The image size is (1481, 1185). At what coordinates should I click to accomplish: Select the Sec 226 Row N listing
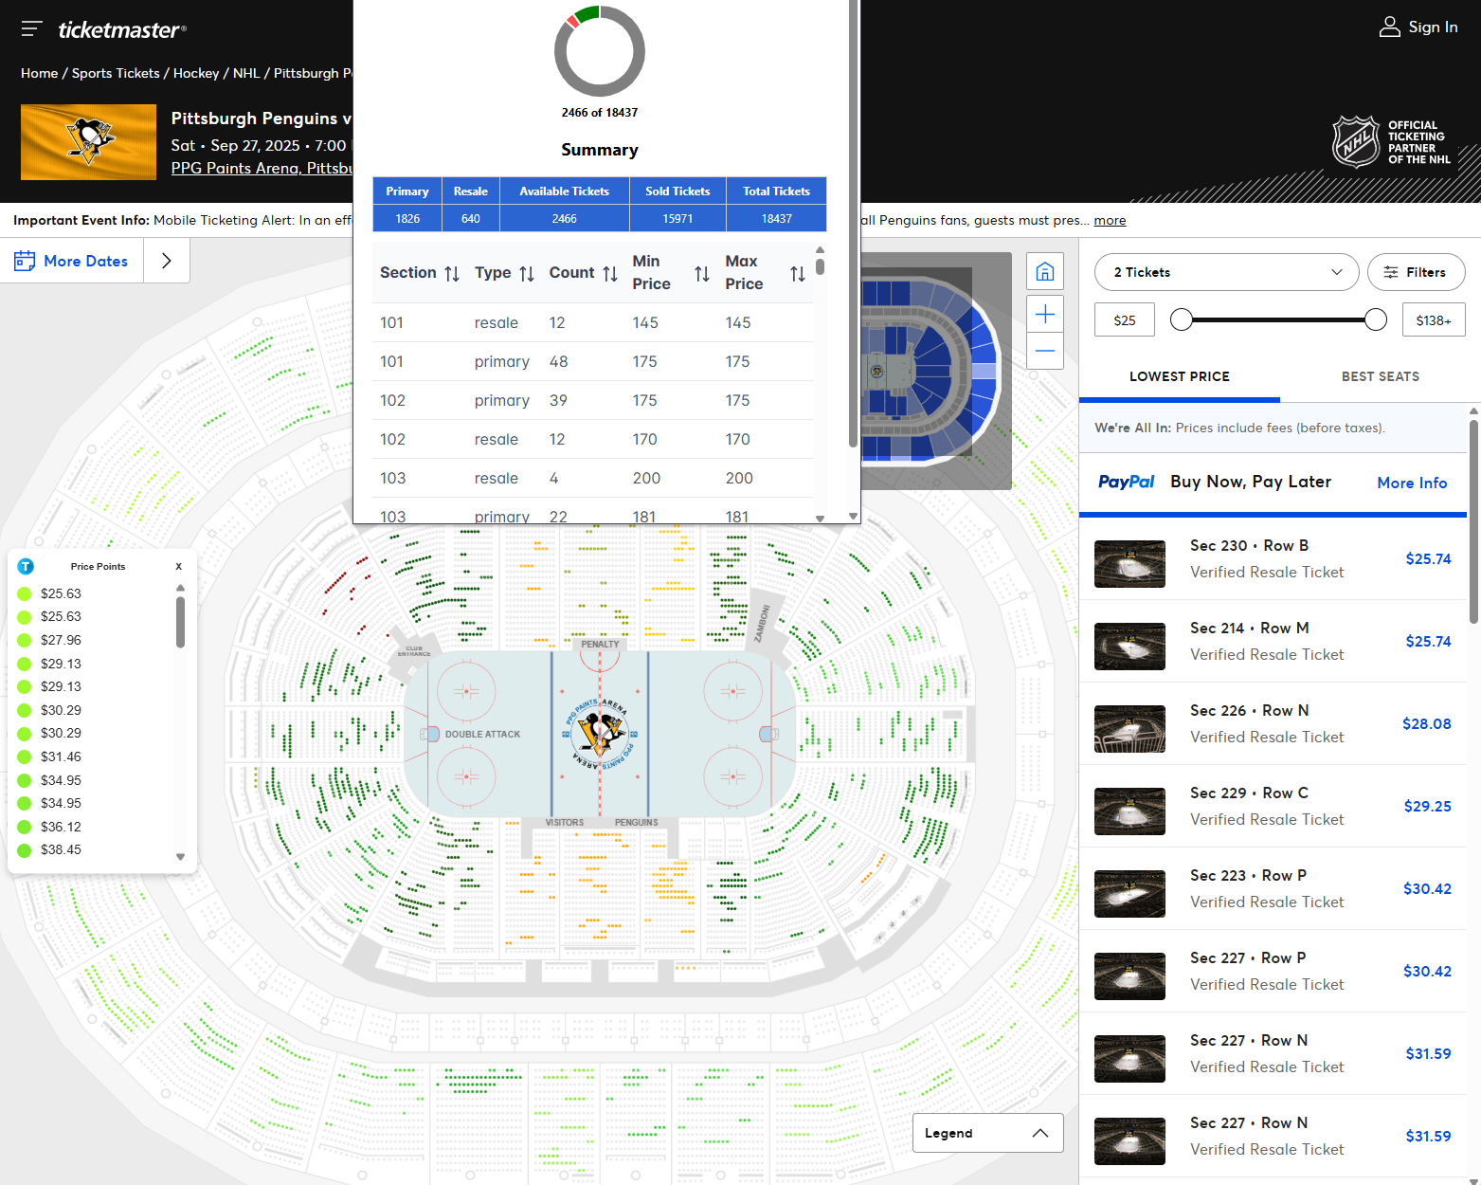point(1273,724)
